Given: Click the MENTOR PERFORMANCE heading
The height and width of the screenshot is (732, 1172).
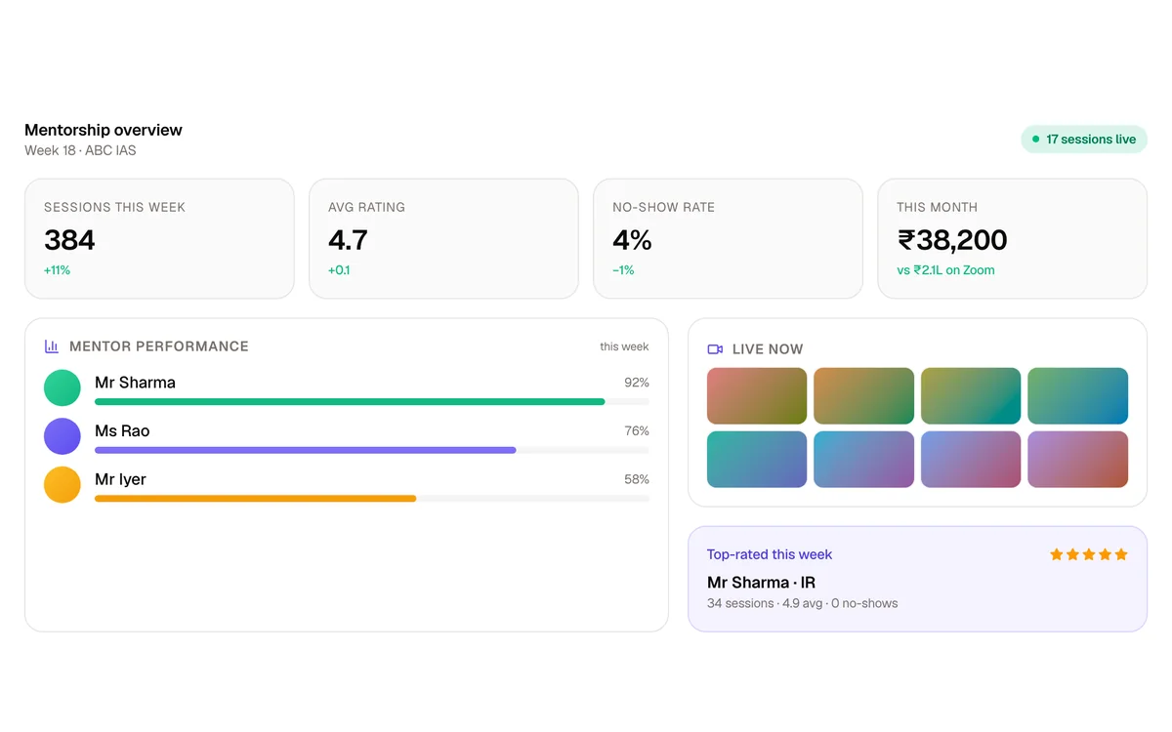Looking at the screenshot, I should (x=159, y=346).
